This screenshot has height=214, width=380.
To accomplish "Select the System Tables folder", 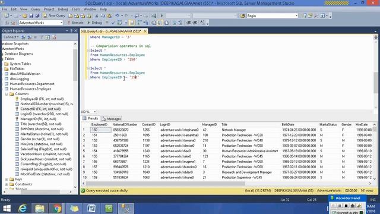I will (20, 64).
